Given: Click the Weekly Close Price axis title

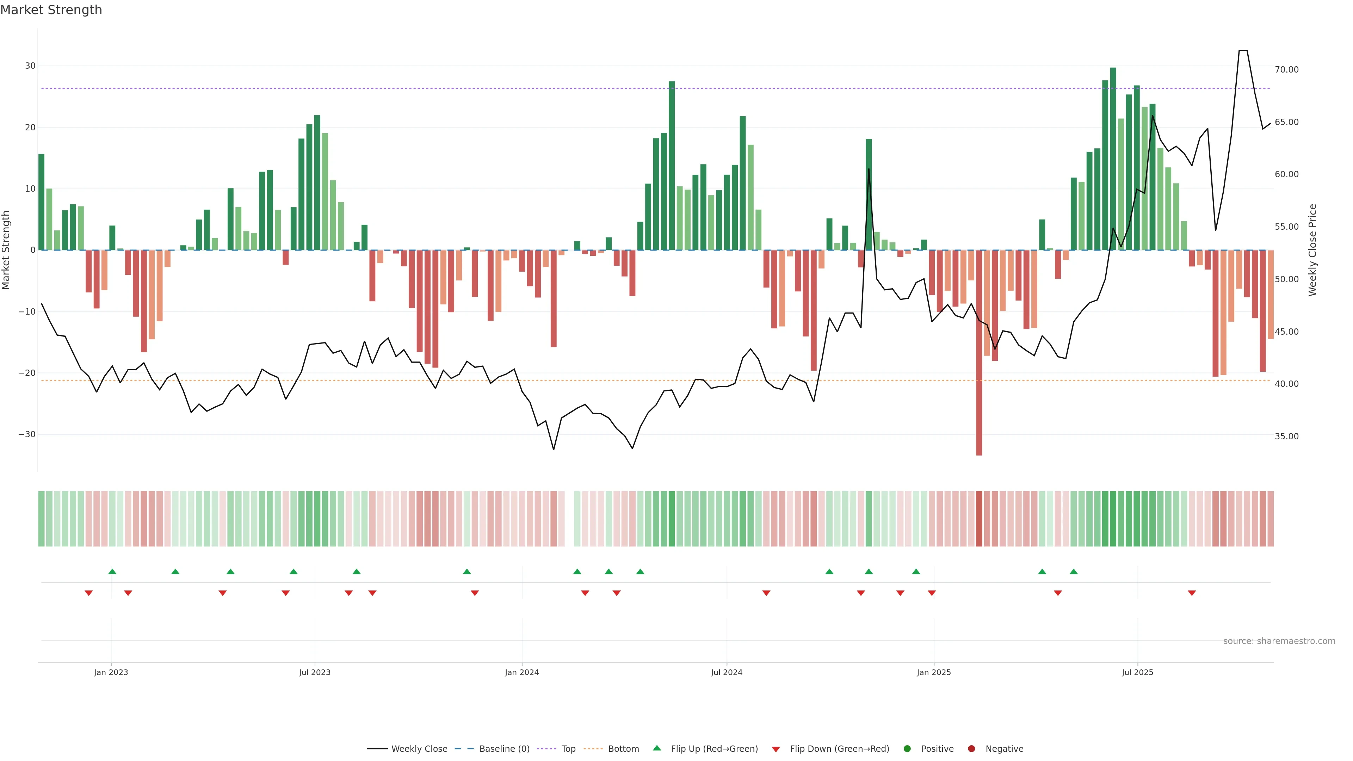Looking at the screenshot, I should pyautogui.click(x=1312, y=250).
